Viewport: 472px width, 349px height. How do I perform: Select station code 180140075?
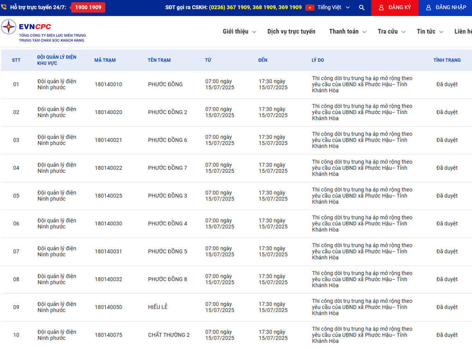click(108, 335)
